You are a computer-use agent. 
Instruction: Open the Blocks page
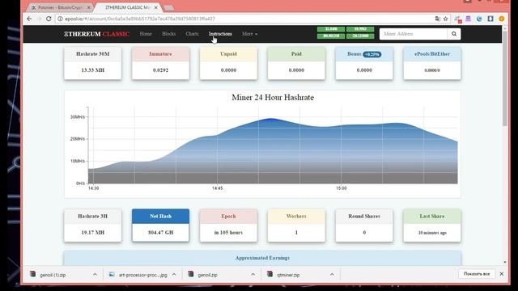tap(169, 34)
